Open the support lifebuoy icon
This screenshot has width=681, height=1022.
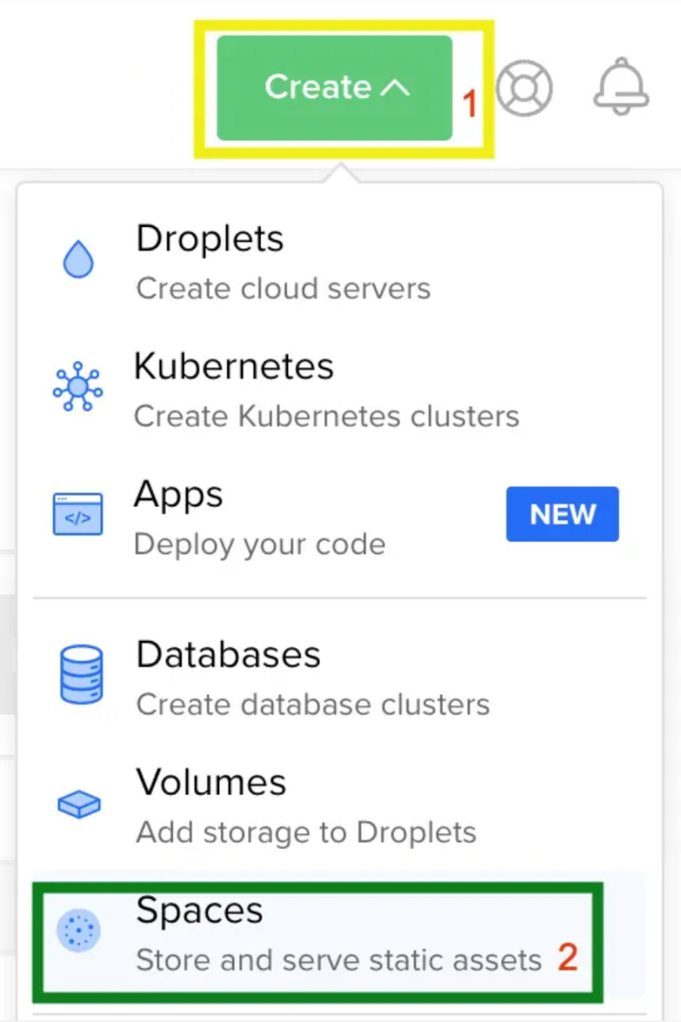pyautogui.click(x=523, y=88)
